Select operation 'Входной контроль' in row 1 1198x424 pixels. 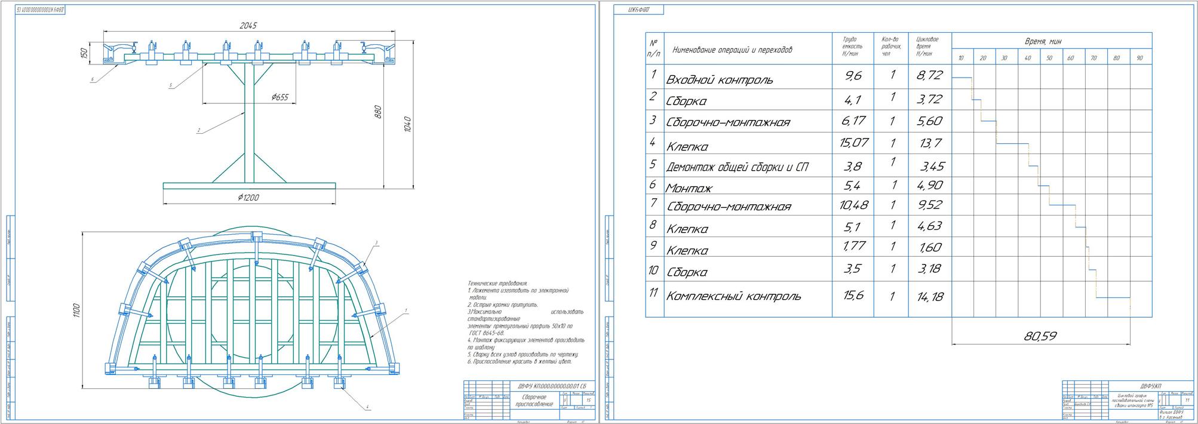[719, 80]
